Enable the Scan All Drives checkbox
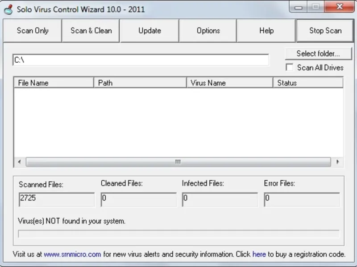 pos(289,68)
